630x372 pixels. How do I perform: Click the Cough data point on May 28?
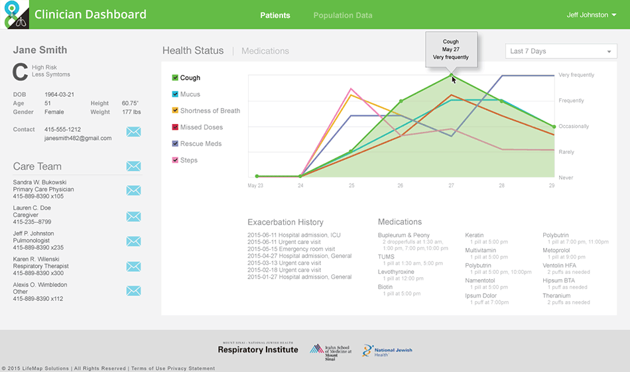click(x=501, y=101)
